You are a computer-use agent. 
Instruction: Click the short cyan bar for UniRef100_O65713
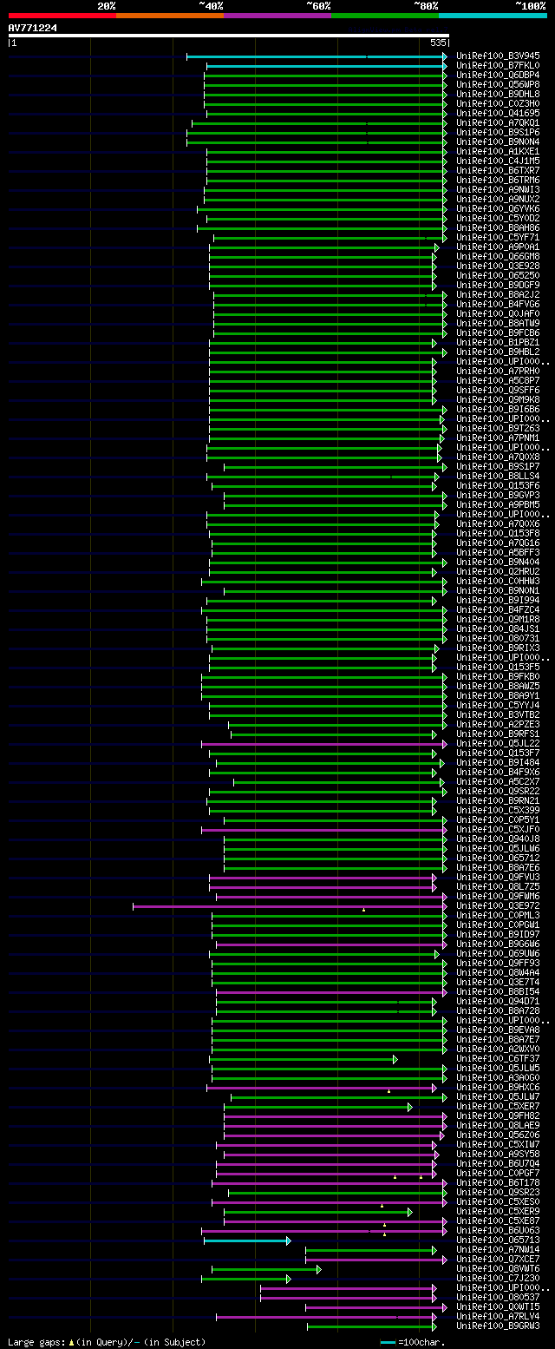(x=247, y=1240)
